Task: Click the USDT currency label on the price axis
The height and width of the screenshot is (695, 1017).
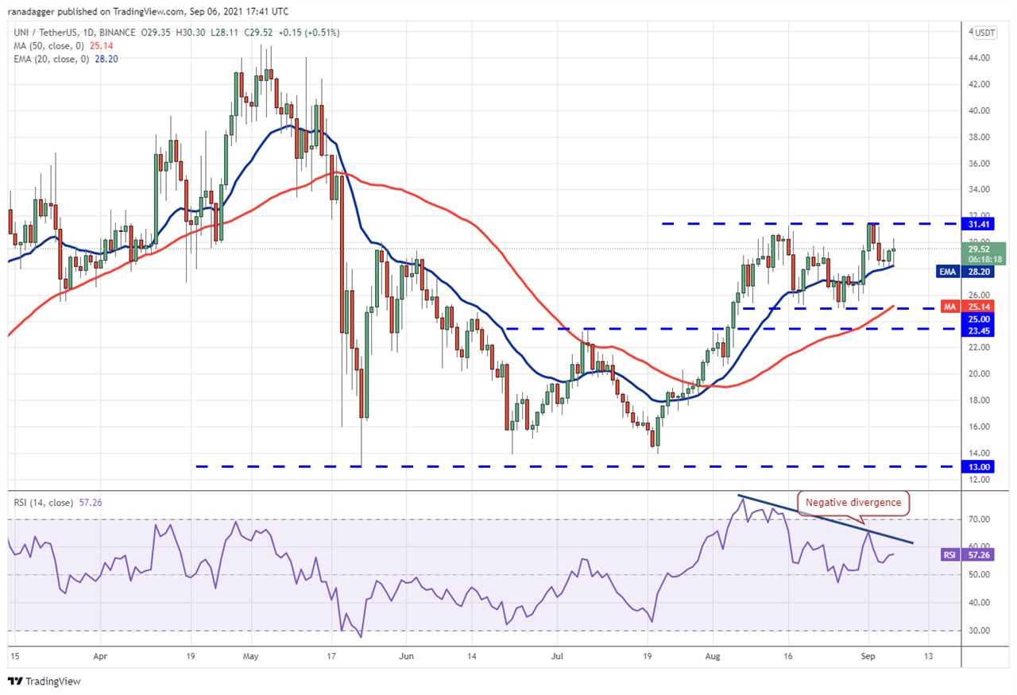Action: (984, 33)
